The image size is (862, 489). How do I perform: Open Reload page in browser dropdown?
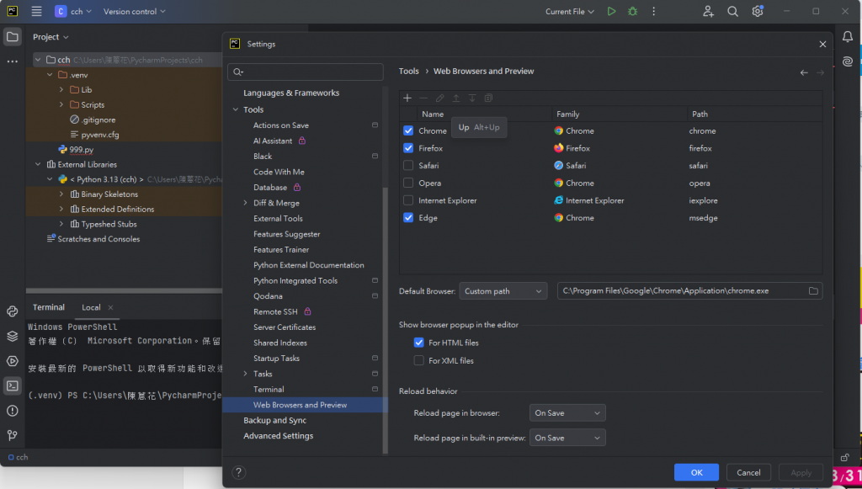[567, 412]
